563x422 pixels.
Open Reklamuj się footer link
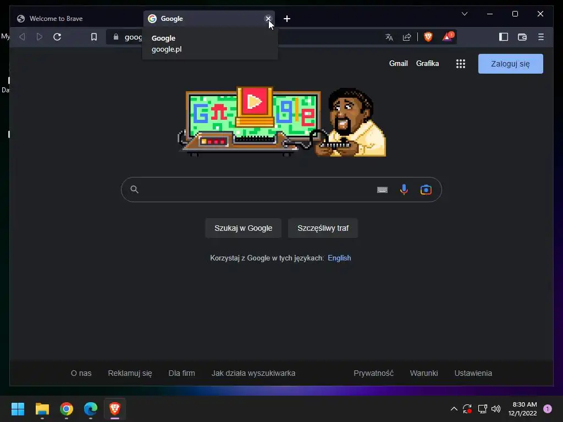[x=130, y=373]
